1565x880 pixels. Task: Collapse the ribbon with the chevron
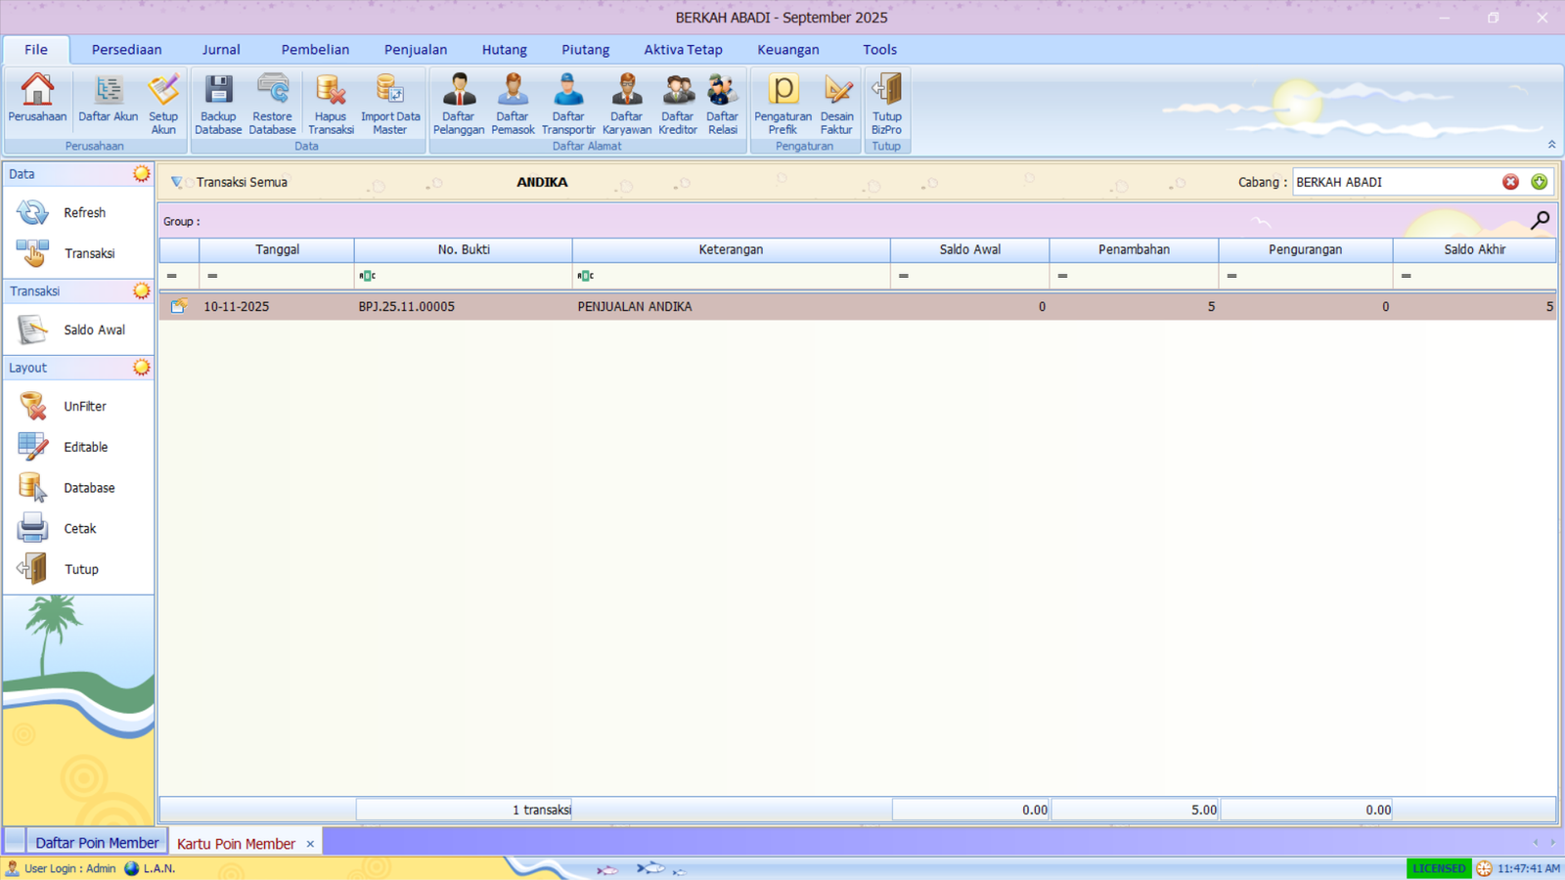(x=1551, y=145)
